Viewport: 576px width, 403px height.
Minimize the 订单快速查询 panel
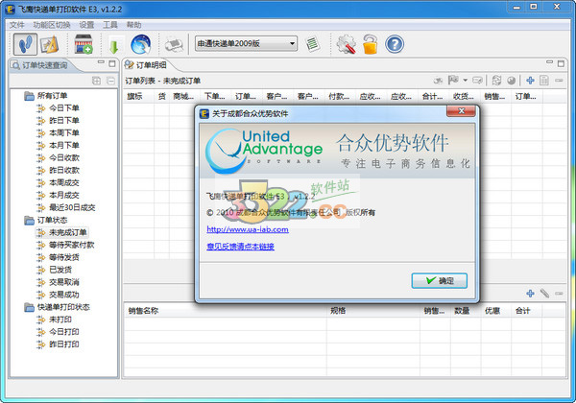tap(101, 62)
